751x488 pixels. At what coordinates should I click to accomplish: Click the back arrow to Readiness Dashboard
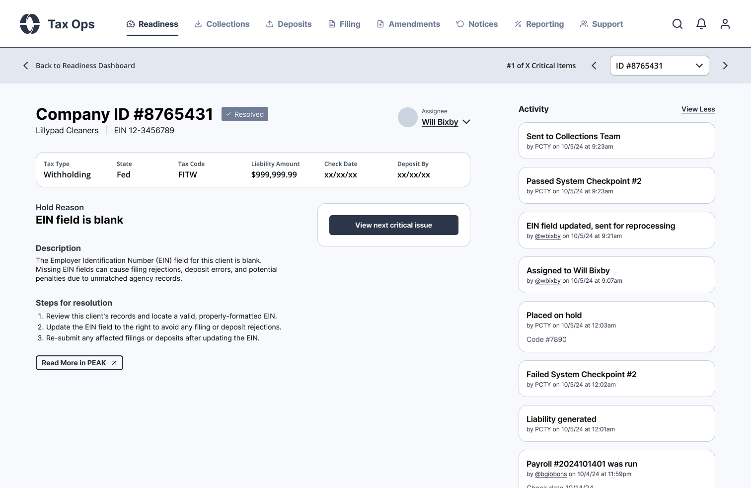click(26, 66)
